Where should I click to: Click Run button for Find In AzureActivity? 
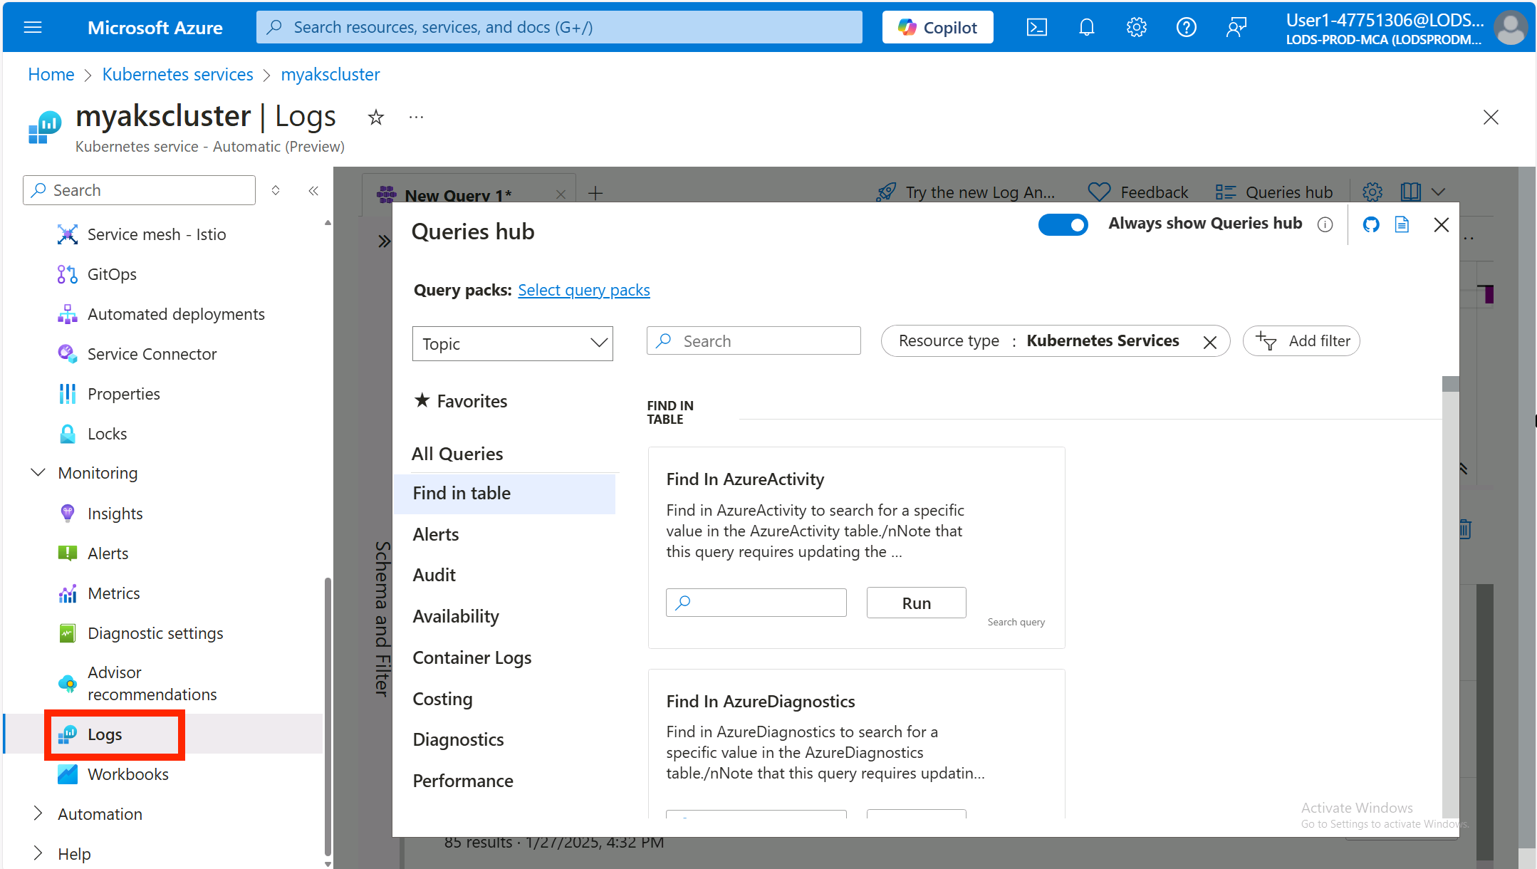point(915,603)
